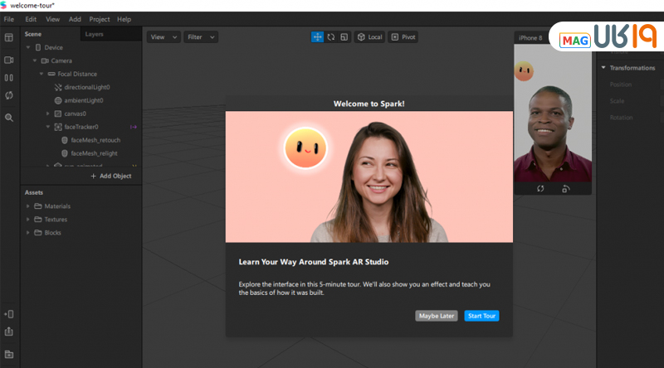Image resolution: width=664 pixels, height=368 pixels.
Task: Switch to the Layers tab
Action: 94,34
